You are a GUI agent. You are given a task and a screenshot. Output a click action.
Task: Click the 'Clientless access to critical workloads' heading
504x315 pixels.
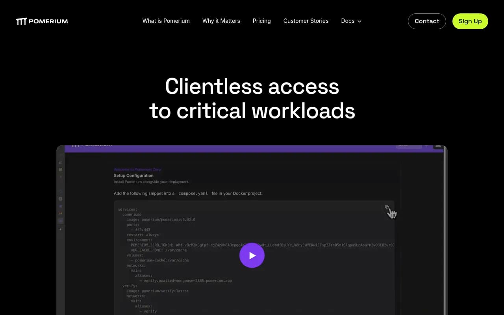252,98
